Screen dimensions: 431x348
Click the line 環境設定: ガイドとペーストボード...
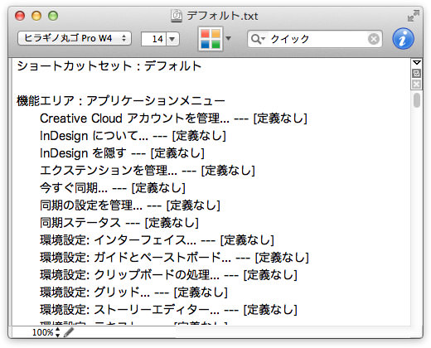(x=174, y=258)
